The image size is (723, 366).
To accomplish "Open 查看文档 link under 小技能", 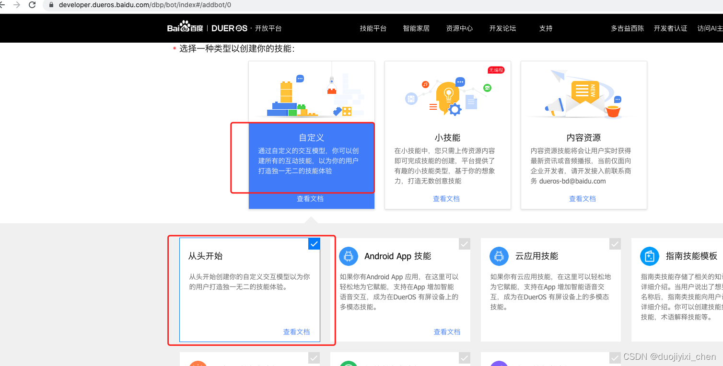I will point(446,199).
